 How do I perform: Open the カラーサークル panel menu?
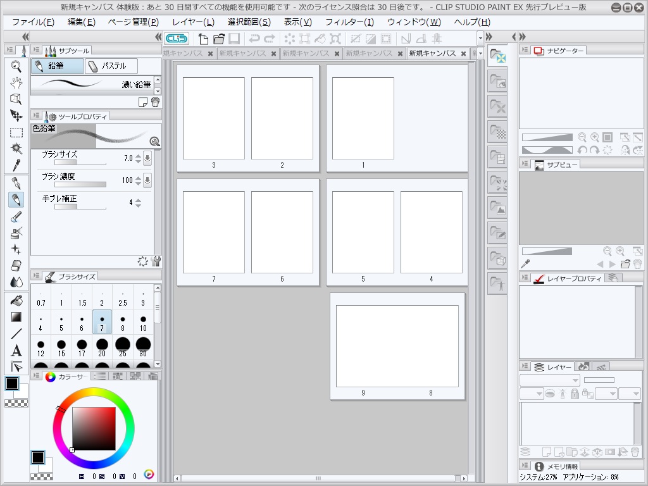point(37,375)
